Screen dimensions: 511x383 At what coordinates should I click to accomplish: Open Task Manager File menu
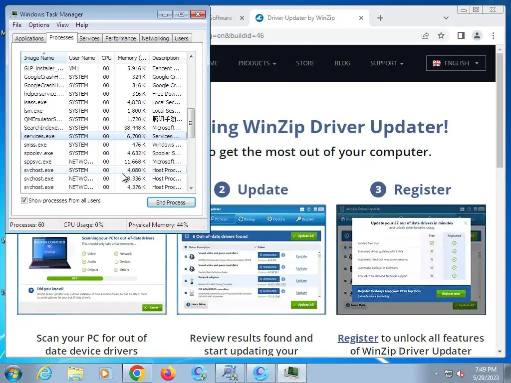[x=17, y=25]
